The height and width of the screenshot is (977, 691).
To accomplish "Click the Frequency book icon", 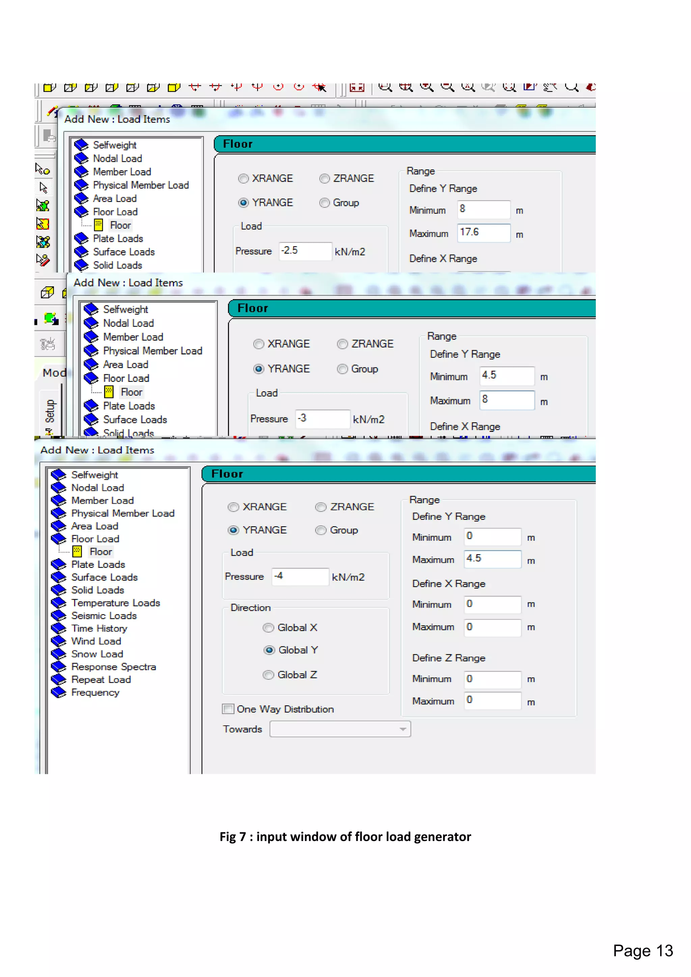I will click(59, 692).
